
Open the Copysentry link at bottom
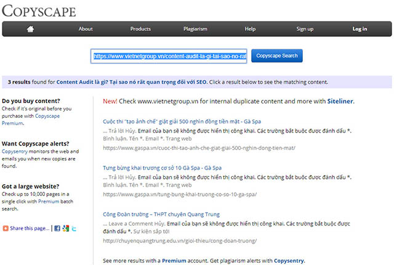click(289, 261)
